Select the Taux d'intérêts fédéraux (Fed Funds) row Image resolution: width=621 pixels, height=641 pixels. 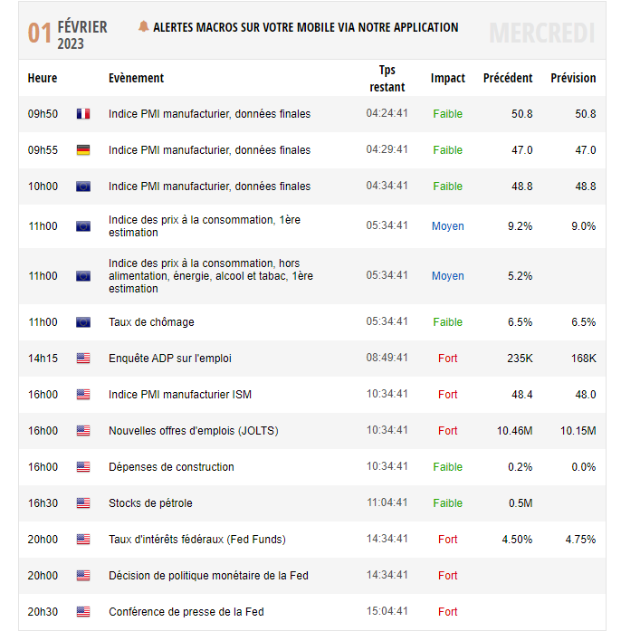pyautogui.click(x=312, y=540)
